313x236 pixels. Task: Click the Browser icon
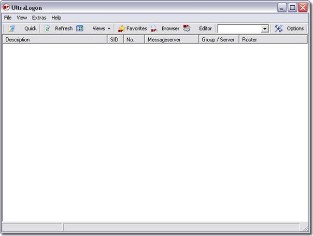pos(154,28)
